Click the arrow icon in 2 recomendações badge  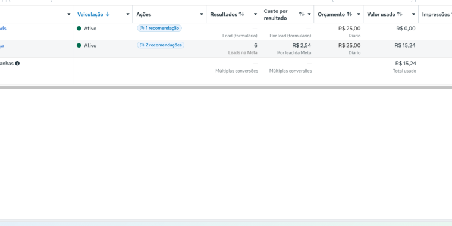point(142,45)
